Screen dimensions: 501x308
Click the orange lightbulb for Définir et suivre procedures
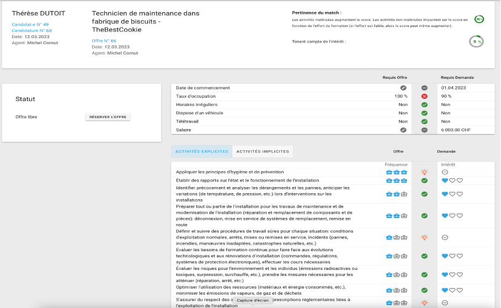(x=424, y=237)
